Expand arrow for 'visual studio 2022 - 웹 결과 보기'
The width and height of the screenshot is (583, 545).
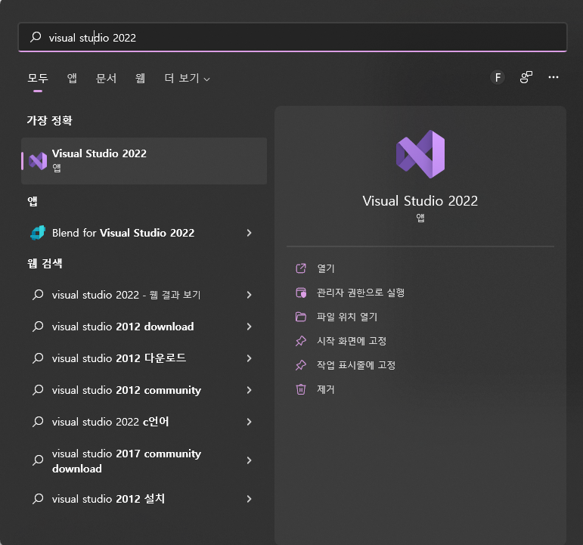tap(249, 295)
